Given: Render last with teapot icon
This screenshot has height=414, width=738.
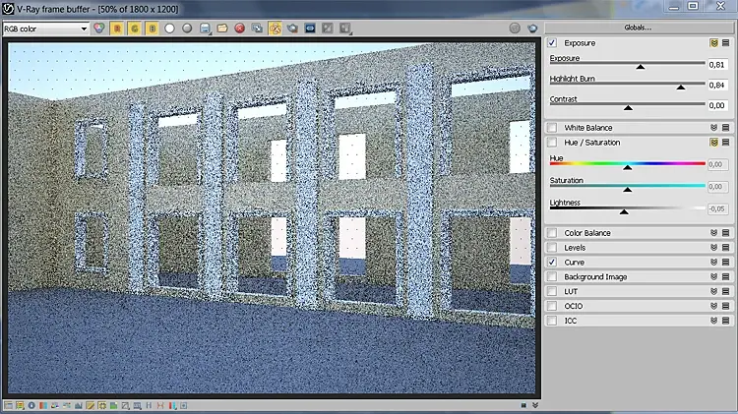Looking at the screenshot, I should point(532,29).
